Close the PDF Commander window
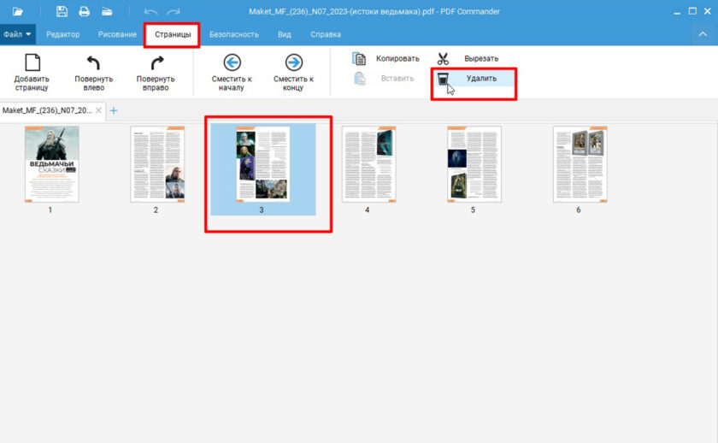This screenshot has height=443, width=718. 708,11
